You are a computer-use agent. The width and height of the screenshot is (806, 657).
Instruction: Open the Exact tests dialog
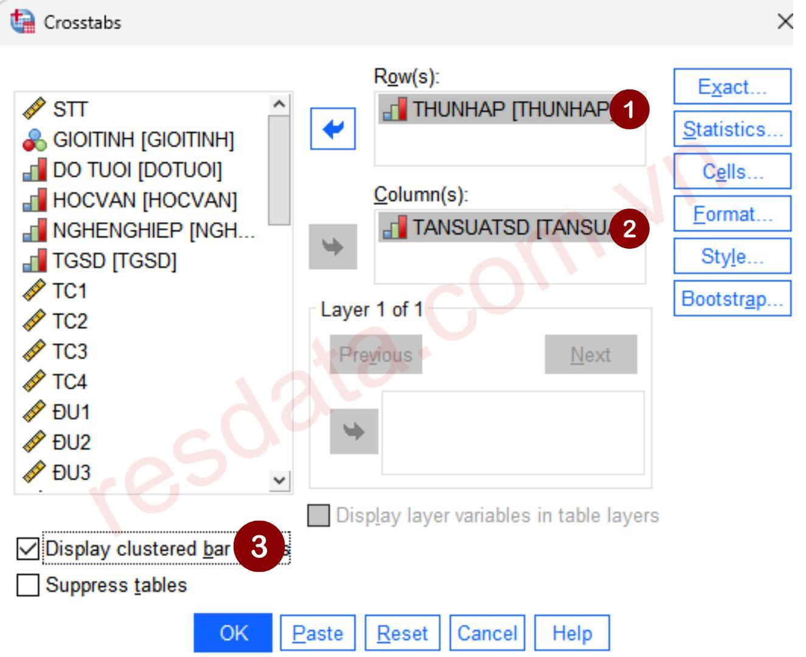[x=732, y=87]
